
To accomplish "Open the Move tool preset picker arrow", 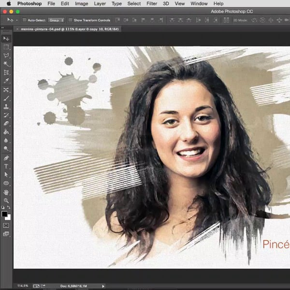I will (16, 20).
